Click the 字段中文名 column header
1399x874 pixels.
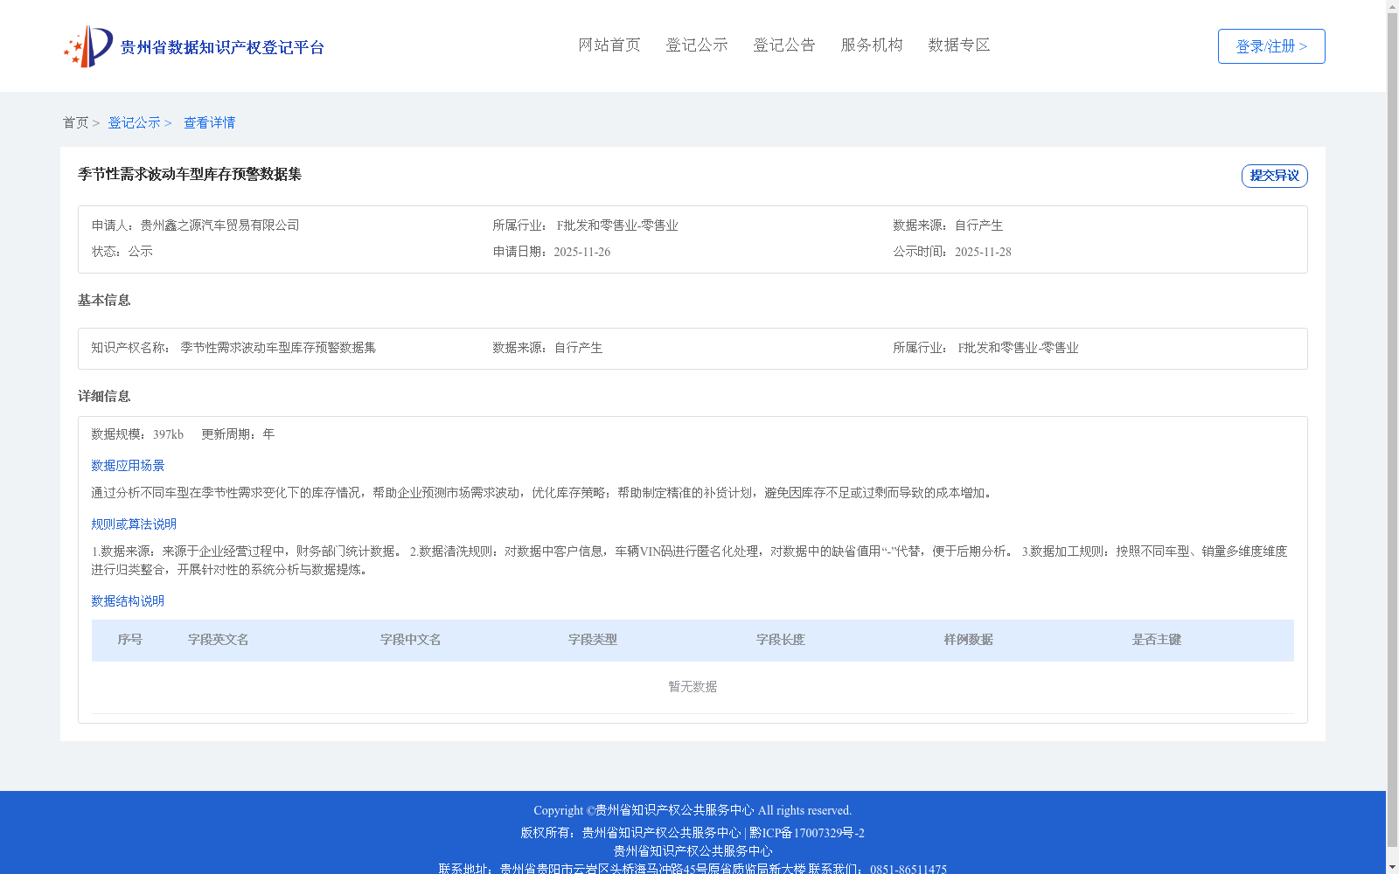410,640
